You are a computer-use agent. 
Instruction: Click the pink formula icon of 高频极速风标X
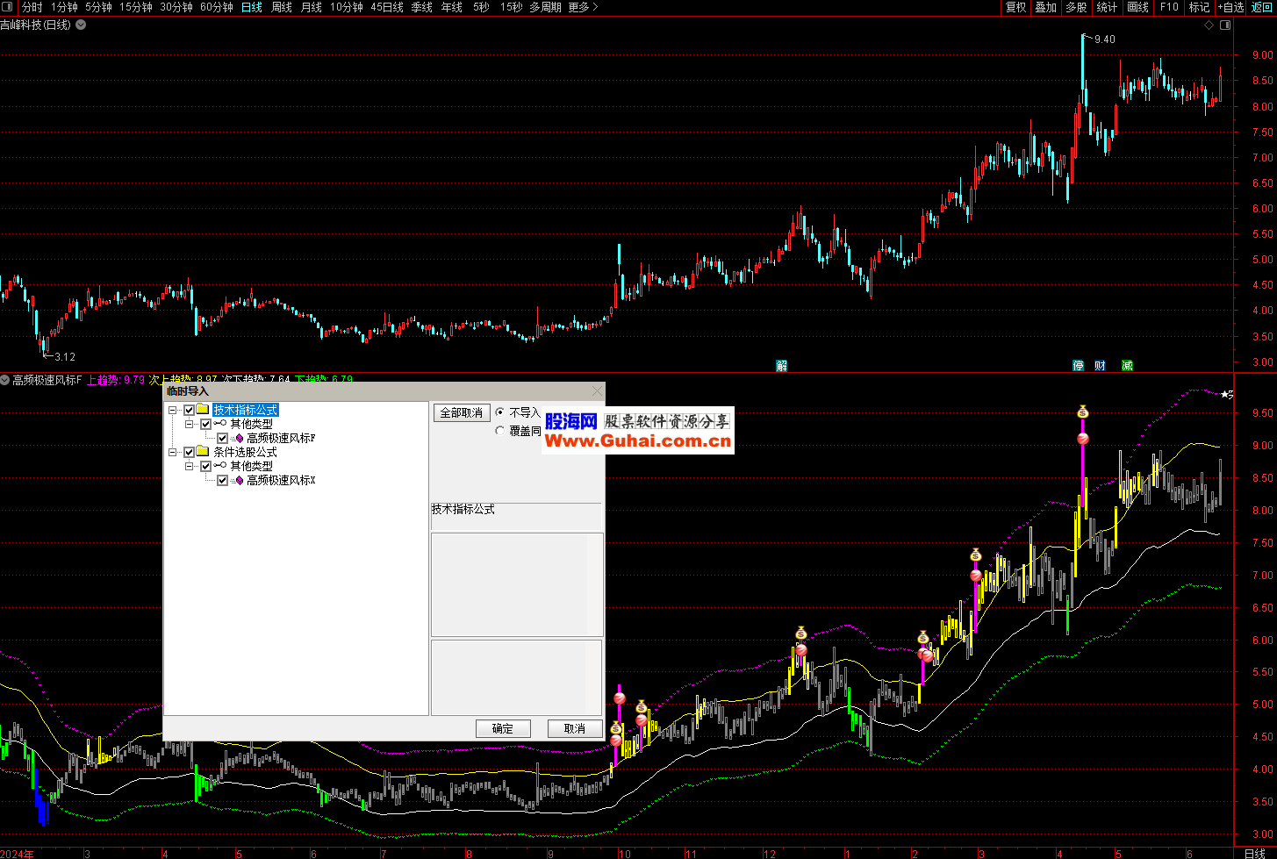238,480
